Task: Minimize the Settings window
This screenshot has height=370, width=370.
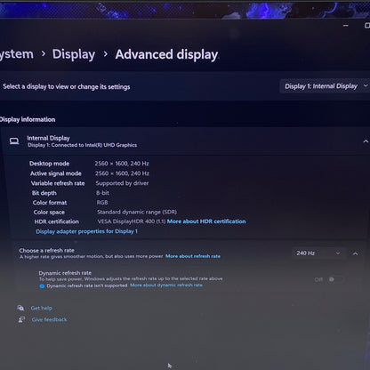Action: click(x=346, y=26)
